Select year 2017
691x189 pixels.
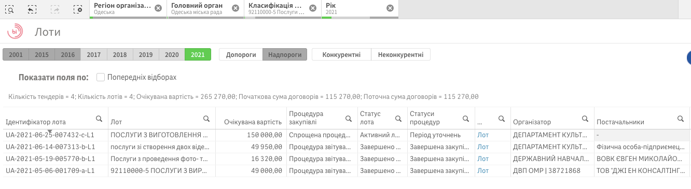pyautogui.click(x=94, y=54)
